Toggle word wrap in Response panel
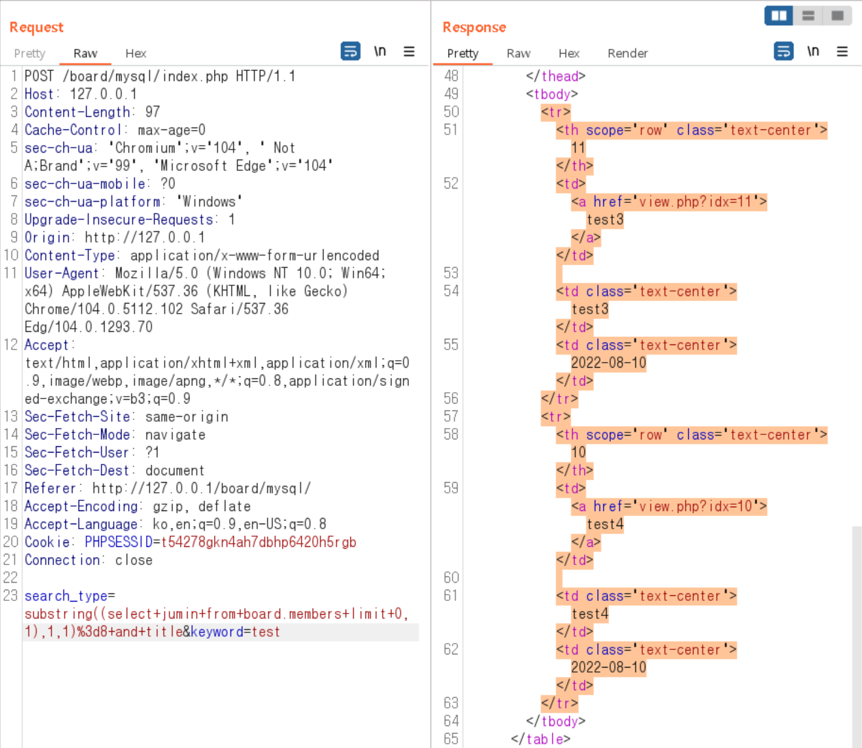 click(784, 51)
